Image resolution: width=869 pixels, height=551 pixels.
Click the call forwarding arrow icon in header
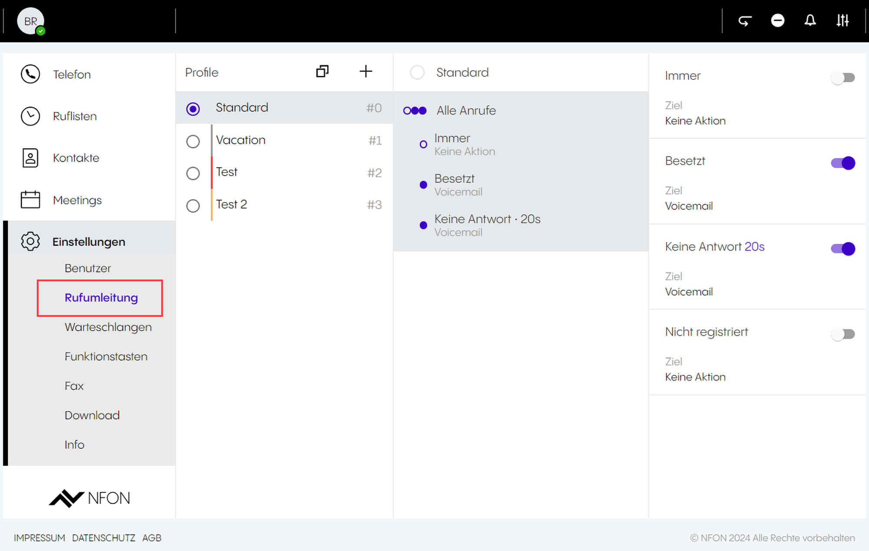pos(745,21)
